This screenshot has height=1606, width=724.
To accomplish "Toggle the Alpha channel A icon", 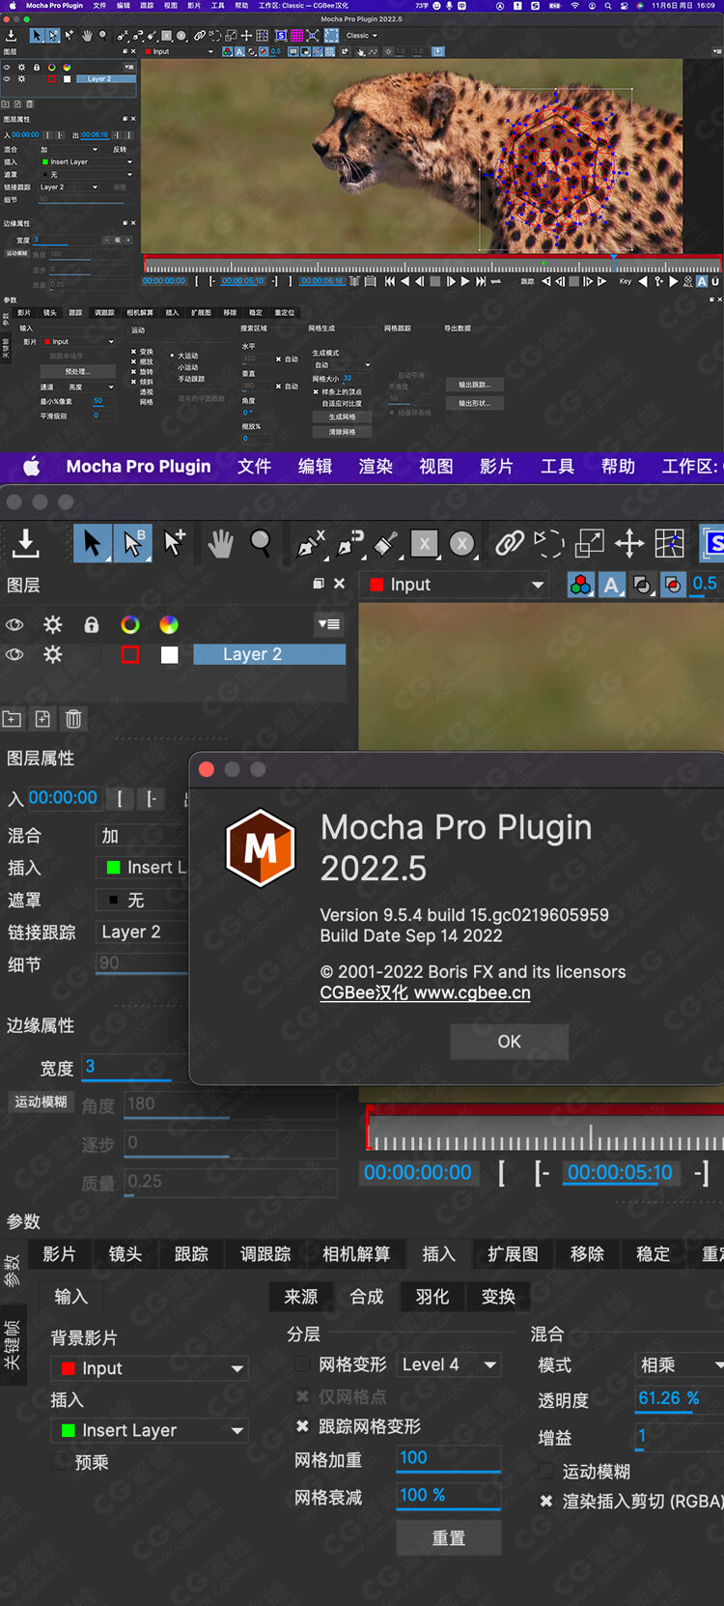I will [x=611, y=585].
